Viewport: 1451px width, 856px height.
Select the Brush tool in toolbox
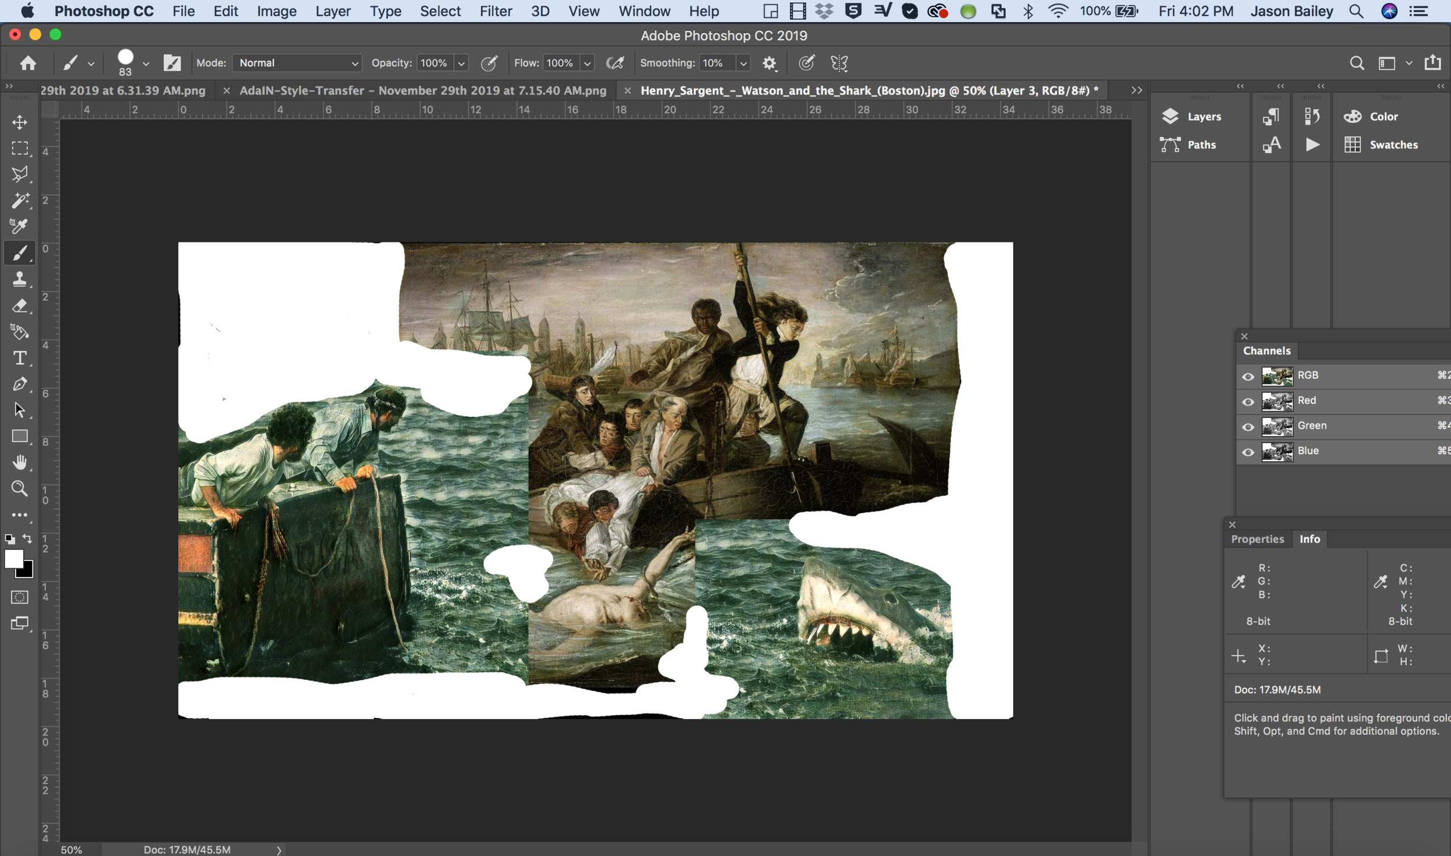[20, 253]
